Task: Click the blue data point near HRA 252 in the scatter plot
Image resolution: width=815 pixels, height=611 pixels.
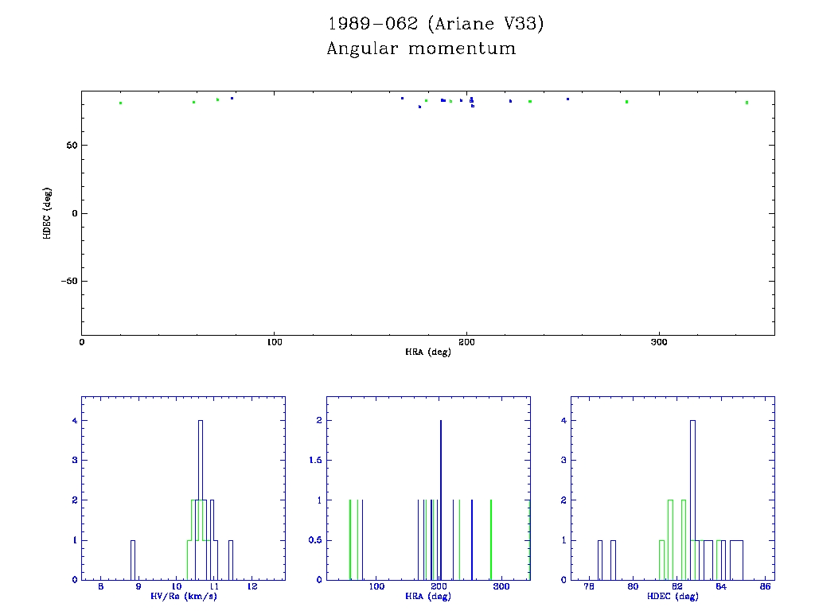Action: [x=567, y=99]
